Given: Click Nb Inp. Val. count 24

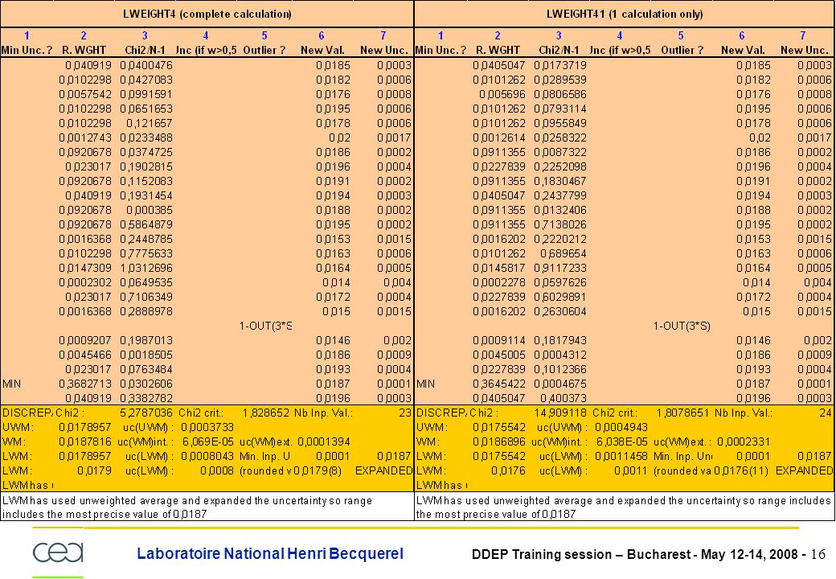Looking at the screenshot, I should click(x=826, y=413).
